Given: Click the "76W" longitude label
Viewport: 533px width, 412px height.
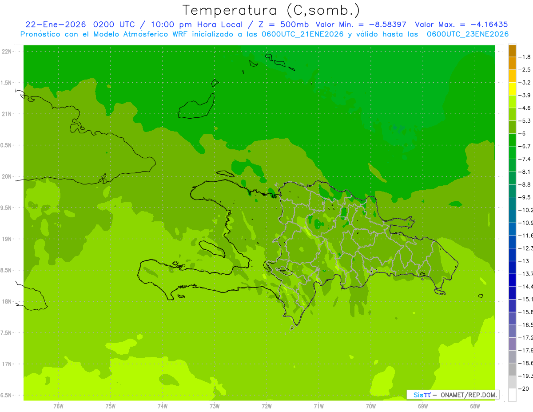Looking at the screenshot, I should [58, 406].
